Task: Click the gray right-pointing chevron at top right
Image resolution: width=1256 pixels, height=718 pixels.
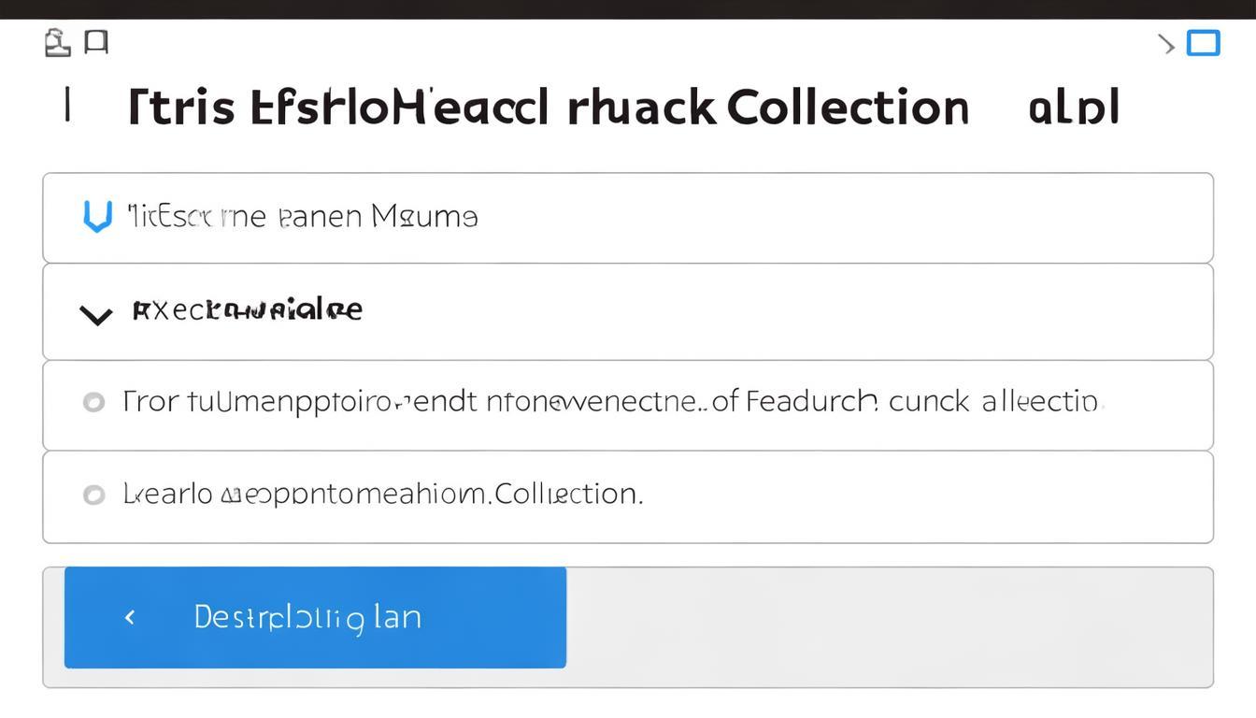Action: pyautogui.click(x=1165, y=44)
